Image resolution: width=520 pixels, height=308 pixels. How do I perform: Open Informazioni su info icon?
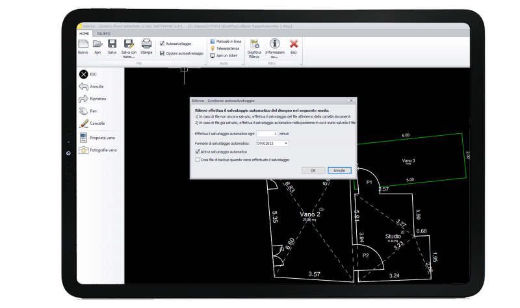pyautogui.click(x=274, y=44)
